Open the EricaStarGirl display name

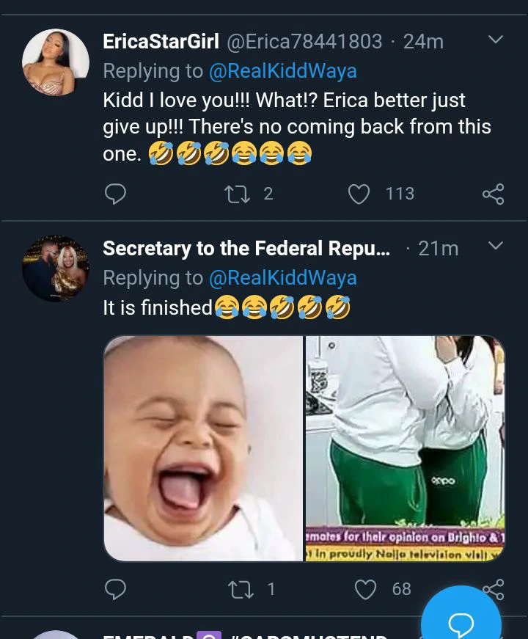point(161,42)
